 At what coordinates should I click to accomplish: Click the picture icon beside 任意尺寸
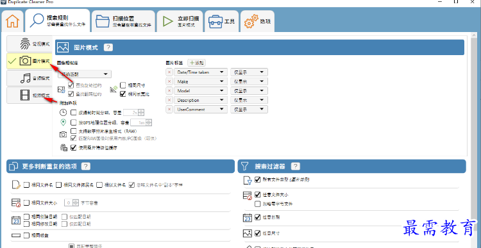coord(248,233)
